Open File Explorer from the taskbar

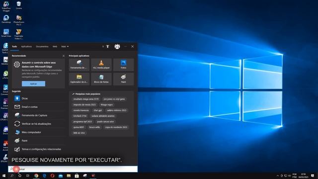coord(69,176)
